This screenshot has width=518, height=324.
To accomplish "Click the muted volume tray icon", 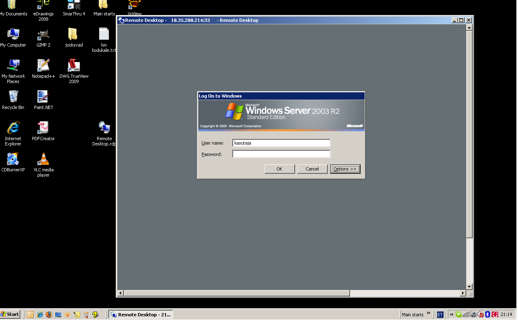I will tap(481, 314).
